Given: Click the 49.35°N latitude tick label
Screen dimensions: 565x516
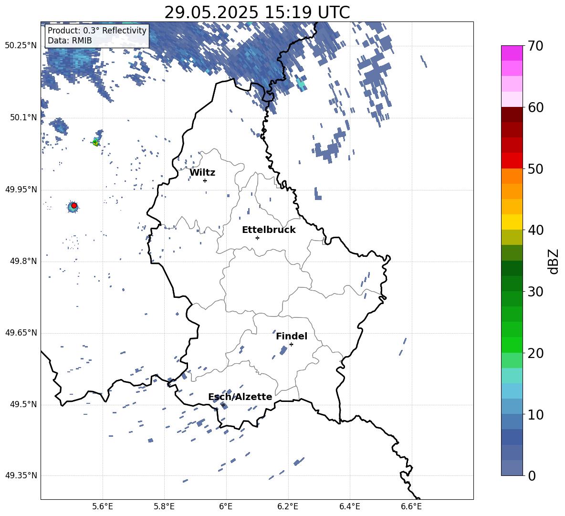Looking at the screenshot, I should [x=21, y=475].
